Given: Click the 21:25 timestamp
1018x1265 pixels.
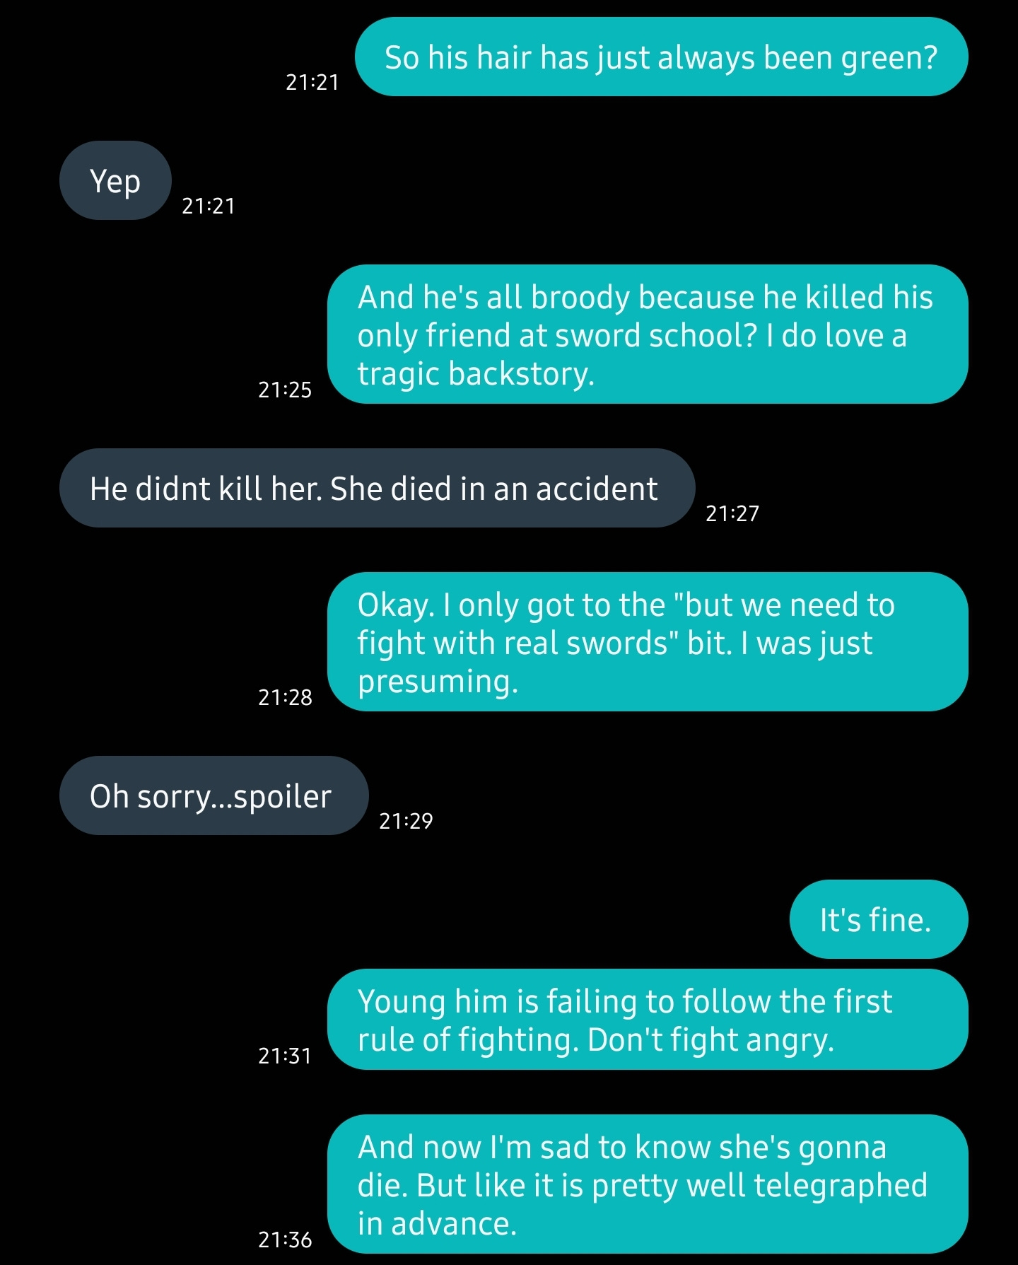Looking at the screenshot, I should click(x=285, y=390).
